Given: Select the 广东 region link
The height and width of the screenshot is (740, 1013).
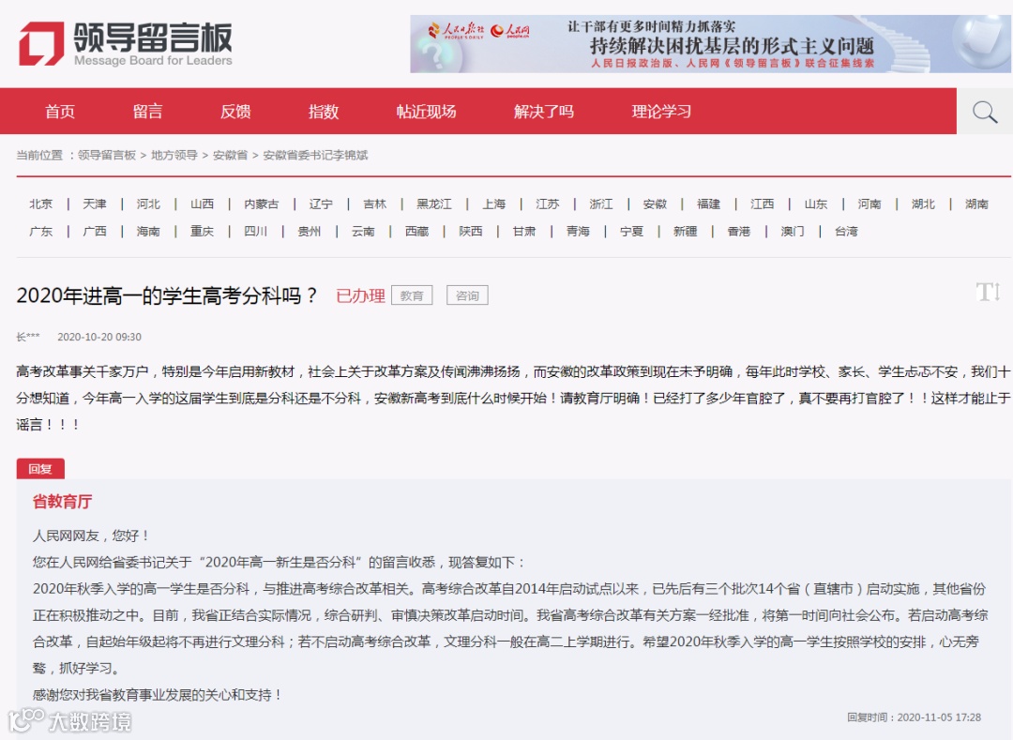Looking at the screenshot, I should click(40, 231).
